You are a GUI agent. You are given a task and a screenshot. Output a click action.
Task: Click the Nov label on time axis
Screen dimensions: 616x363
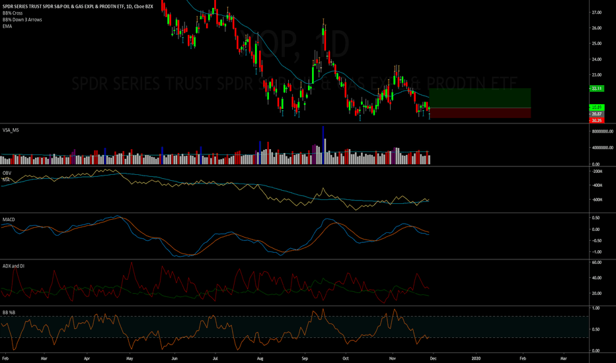point(392,358)
